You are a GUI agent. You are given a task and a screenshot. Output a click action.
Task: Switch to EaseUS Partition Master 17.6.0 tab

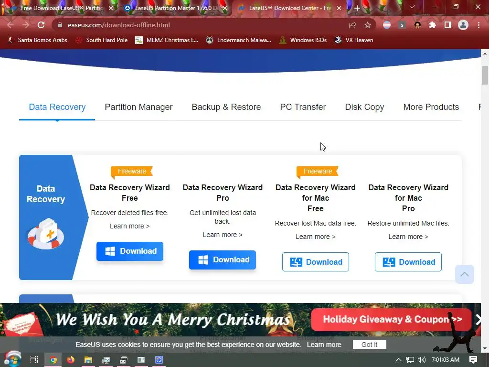coord(175,8)
